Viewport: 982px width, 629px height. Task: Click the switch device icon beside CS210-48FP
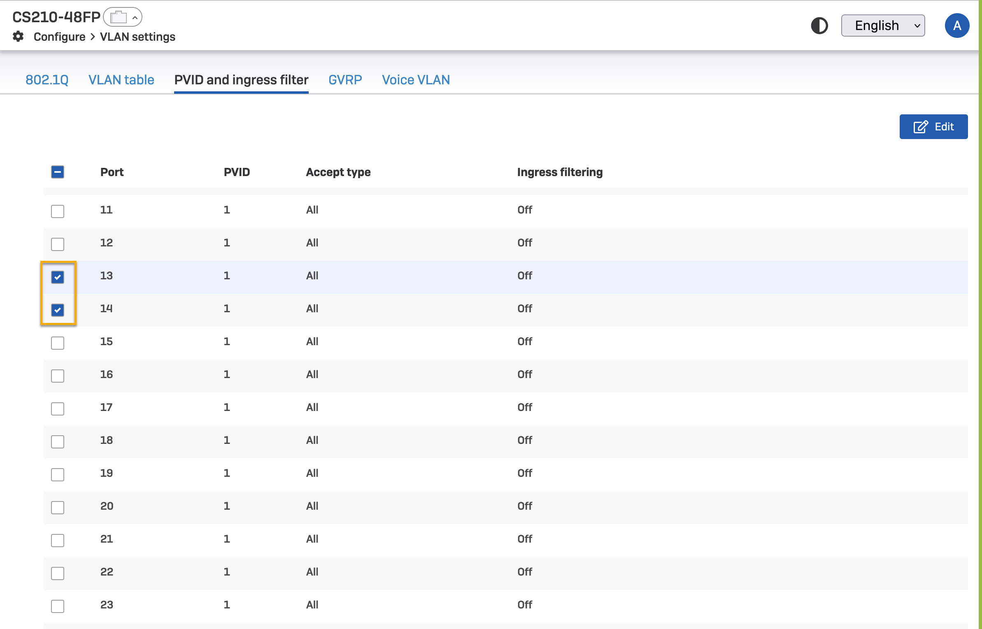tap(119, 17)
